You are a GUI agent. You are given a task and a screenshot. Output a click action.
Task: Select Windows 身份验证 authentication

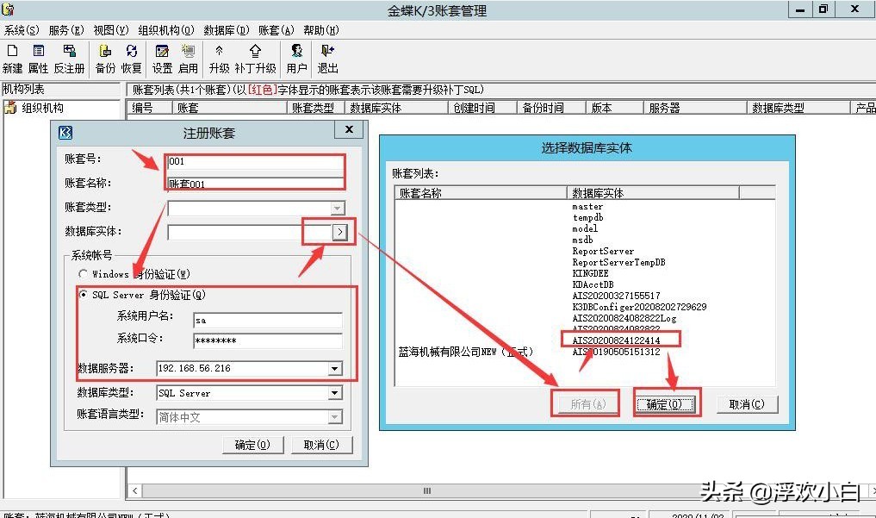point(84,274)
